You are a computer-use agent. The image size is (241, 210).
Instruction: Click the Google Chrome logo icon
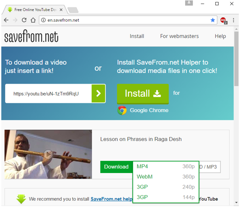click(122, 110)
